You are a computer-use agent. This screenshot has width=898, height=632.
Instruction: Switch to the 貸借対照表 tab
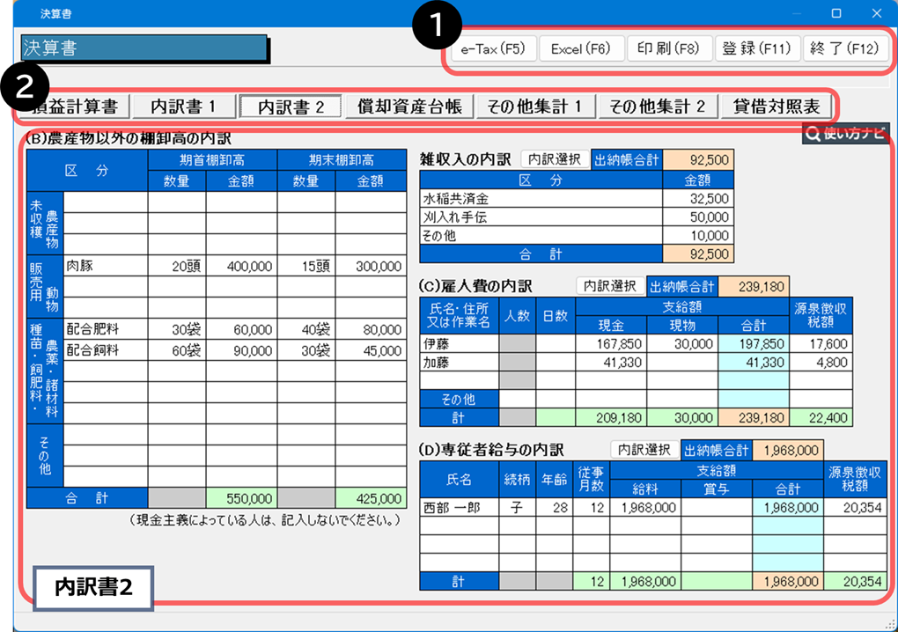point(777,107)
